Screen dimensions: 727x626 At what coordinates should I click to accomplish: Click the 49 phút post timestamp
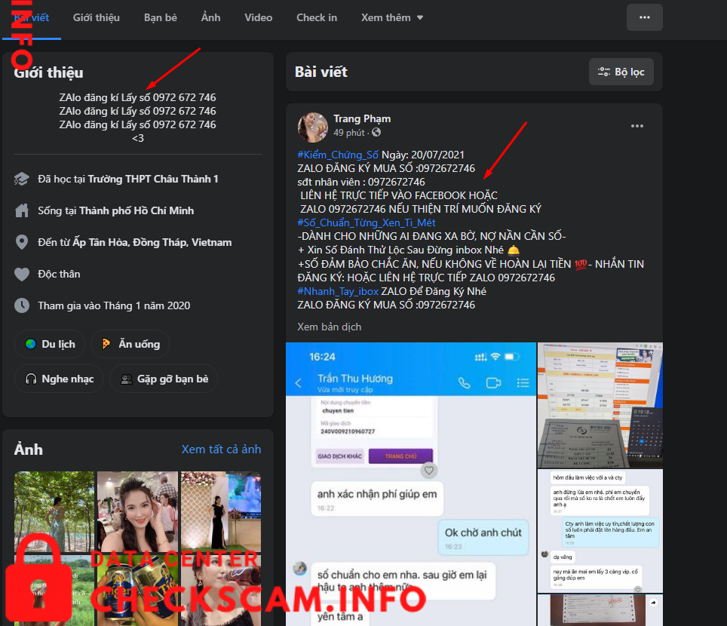click(348, 133)
